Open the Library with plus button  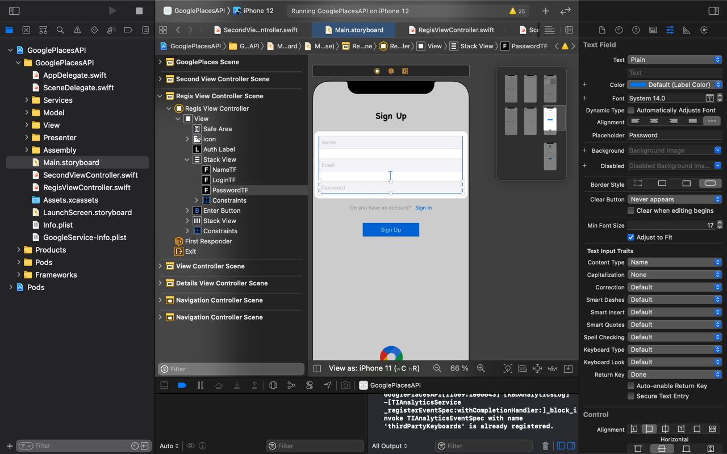tap(545, 11)
